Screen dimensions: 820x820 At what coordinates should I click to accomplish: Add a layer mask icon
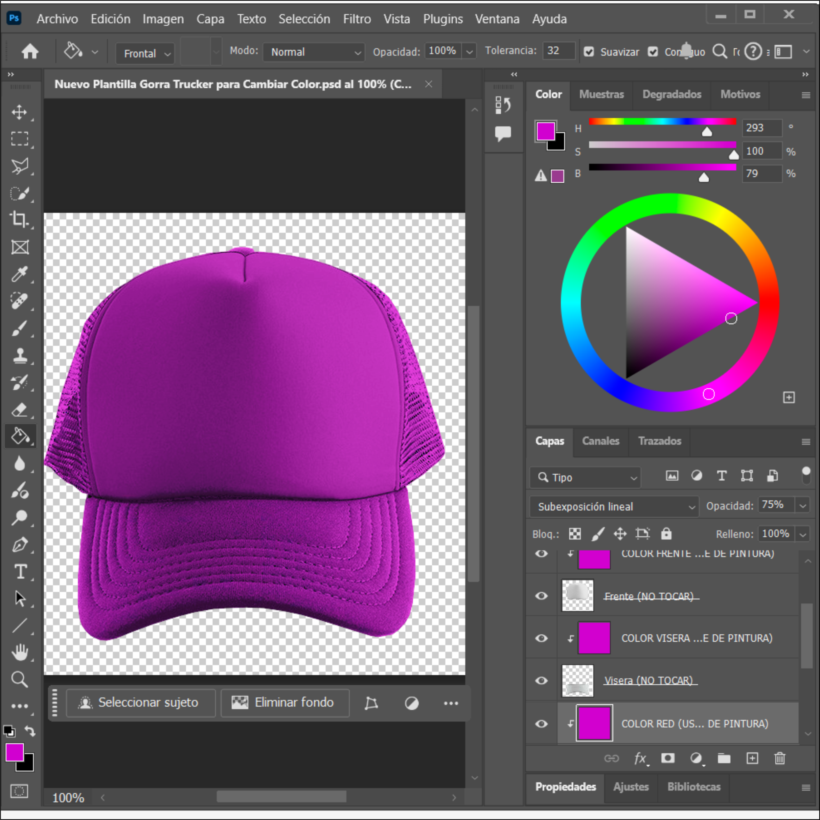[668, 758]
